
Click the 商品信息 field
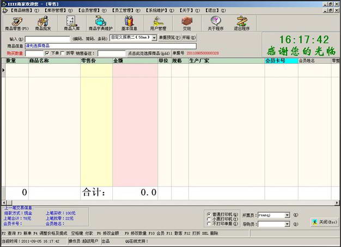[x=111, y=46]
